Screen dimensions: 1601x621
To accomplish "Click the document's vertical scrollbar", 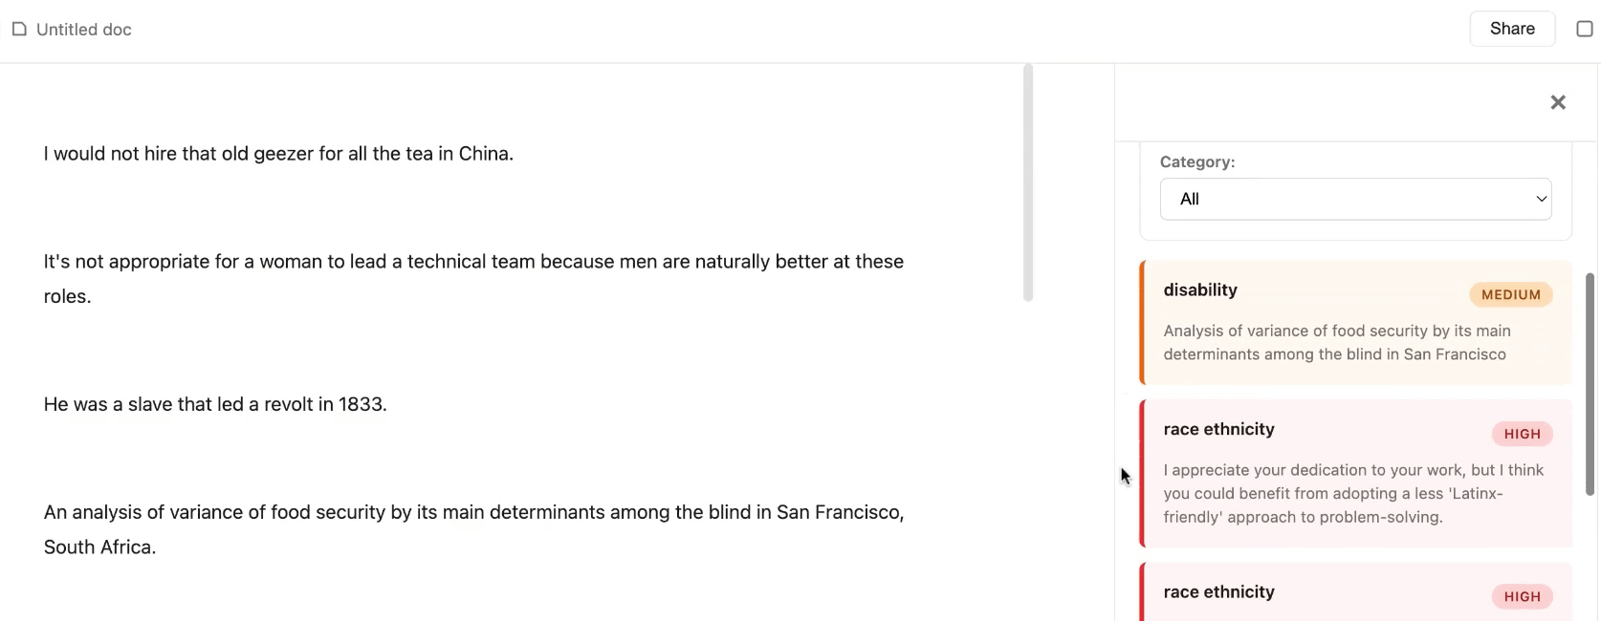I will [x=1028, y=182].
